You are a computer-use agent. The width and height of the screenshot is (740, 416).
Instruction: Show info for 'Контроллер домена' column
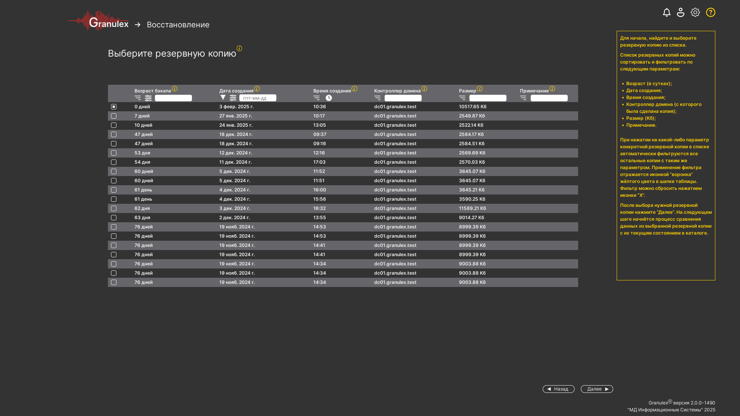tap(424, 89)
